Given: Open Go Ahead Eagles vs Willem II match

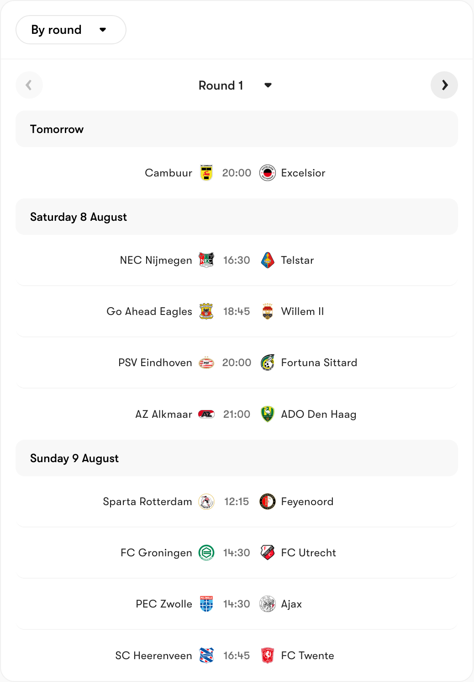Looking at the screenshot, I should point(237,311).
